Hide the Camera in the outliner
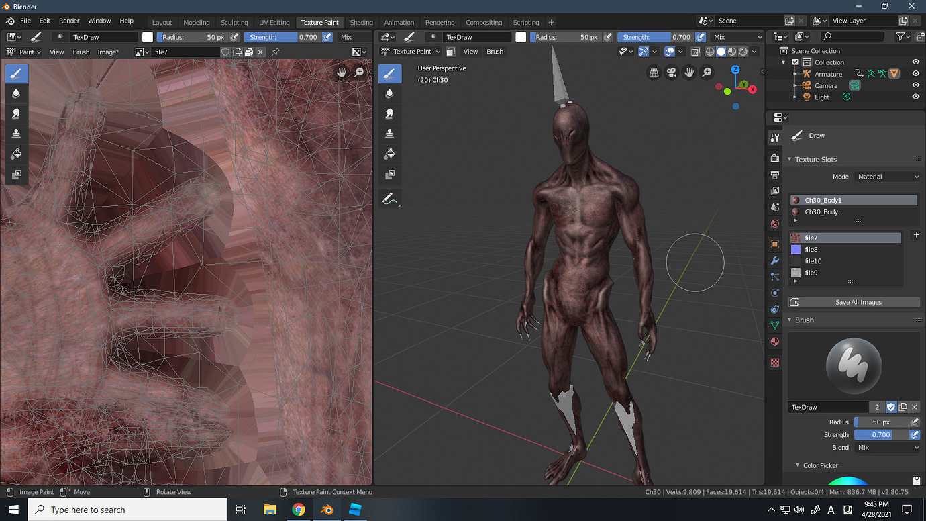The image size is (926, 521). click(915, 85)
